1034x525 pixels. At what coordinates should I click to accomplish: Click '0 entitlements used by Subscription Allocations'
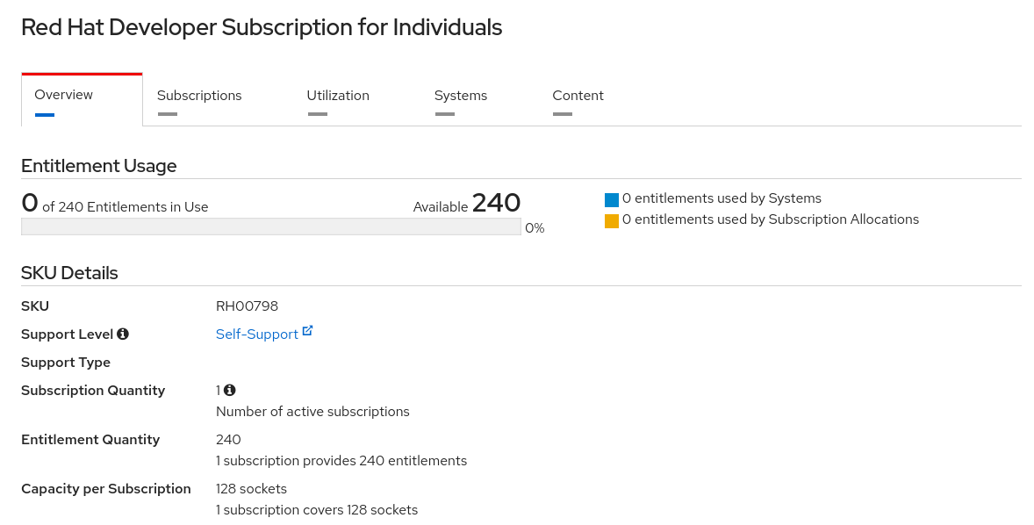770,219
